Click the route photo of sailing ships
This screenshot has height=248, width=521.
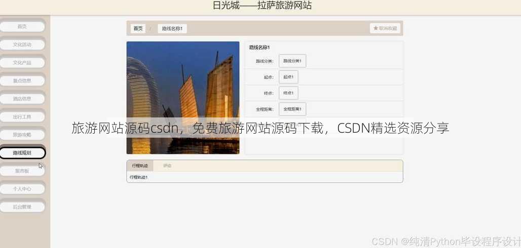click(x=183, y=98)
